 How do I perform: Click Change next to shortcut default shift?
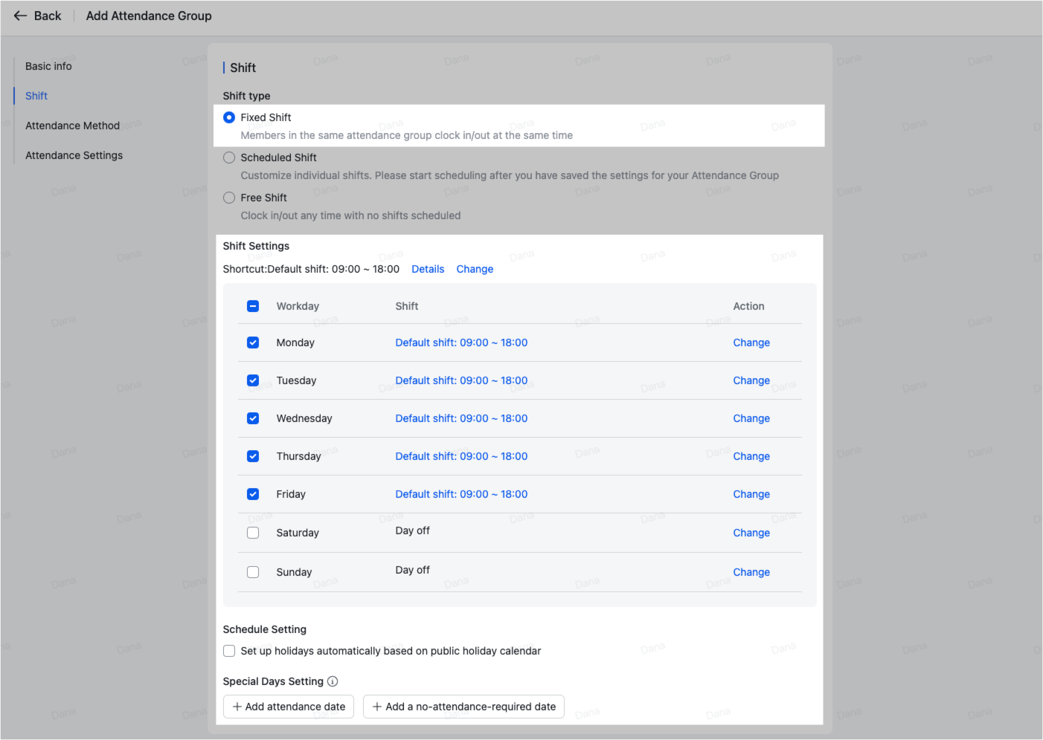point(475,269)
